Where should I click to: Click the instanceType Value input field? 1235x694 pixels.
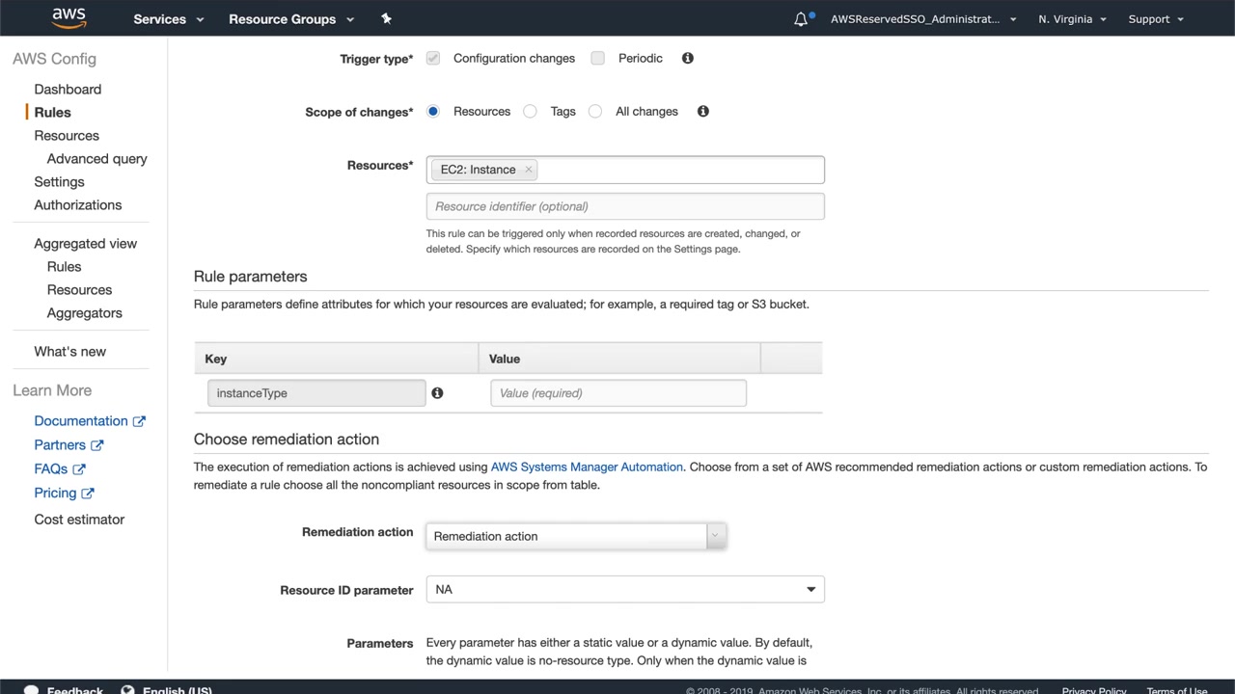click(617, 393)
